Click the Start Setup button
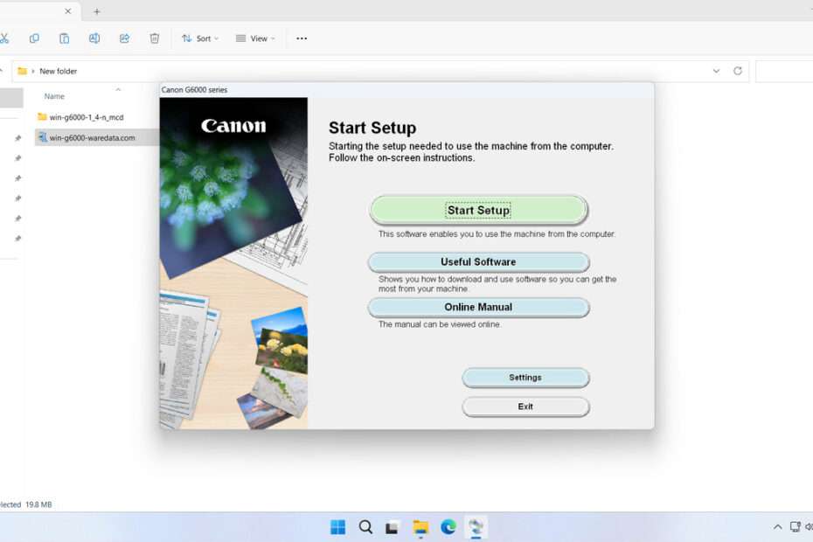Screen dimensions: 813x542 tap(478, 210)
